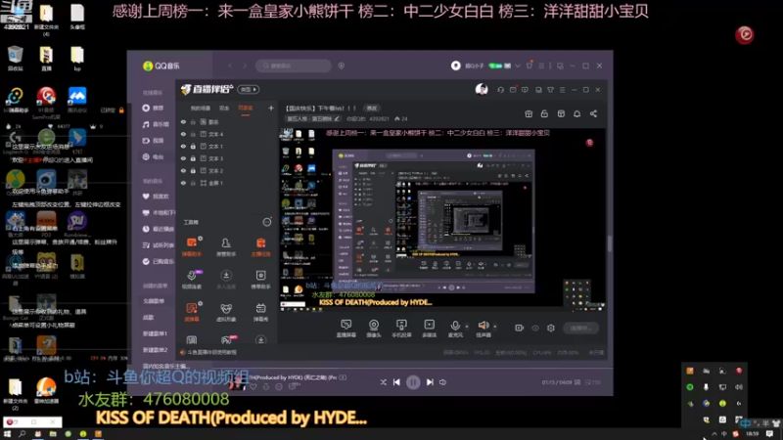Hide the 文本 3 source with its eye
783x440 pixels.
183,158
